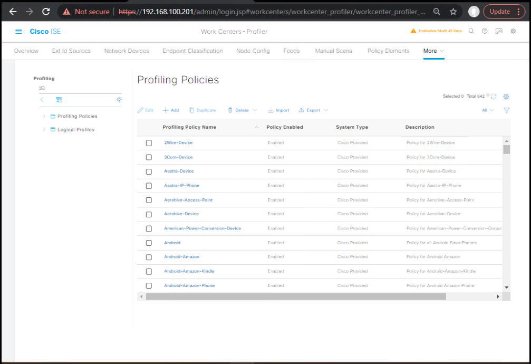531x364 pixels.
Task: Click the Evaluation Mode warning triangle
Action: 413,31
